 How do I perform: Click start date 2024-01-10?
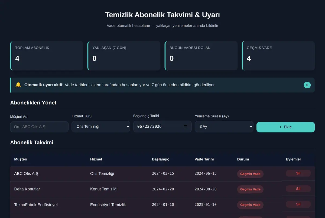(x=163, y=204)
